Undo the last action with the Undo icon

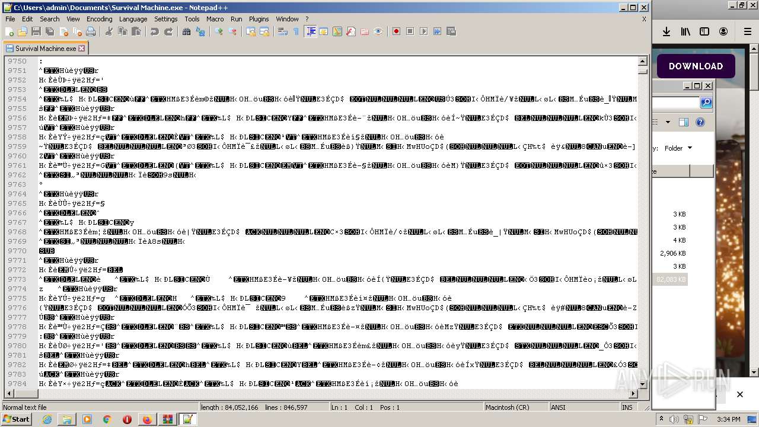pyautogui.click(x=155, y=31)
